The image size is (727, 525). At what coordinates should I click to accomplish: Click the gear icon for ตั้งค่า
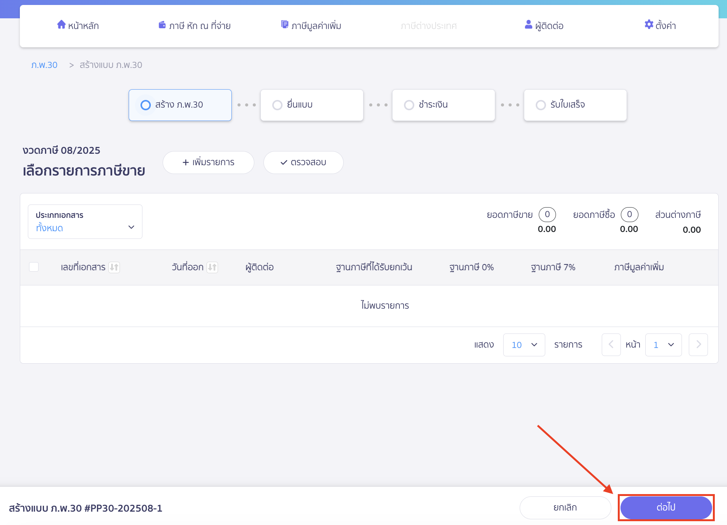click(649, 25)
